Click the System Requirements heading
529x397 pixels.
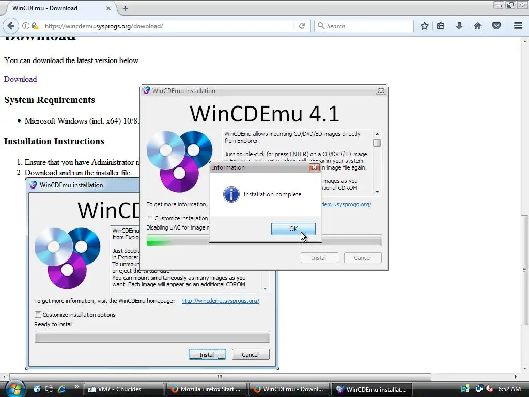49,100
